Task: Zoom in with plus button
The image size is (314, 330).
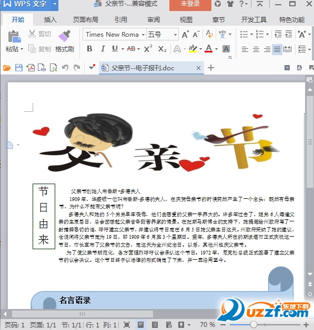Action: pyautogui.click(x=306, y=325)
